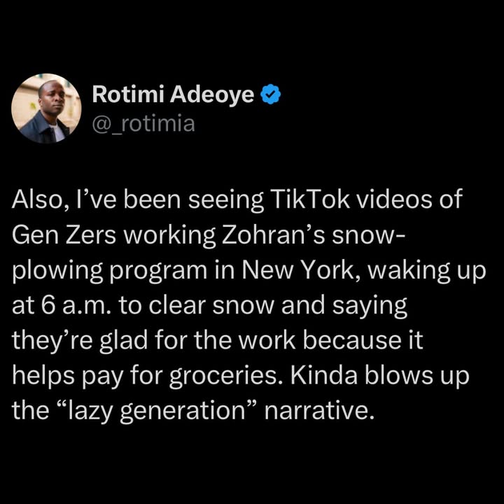The image size is (504, 504).
Task: Click the word plowing in the tweet
Action: point(57,271)
